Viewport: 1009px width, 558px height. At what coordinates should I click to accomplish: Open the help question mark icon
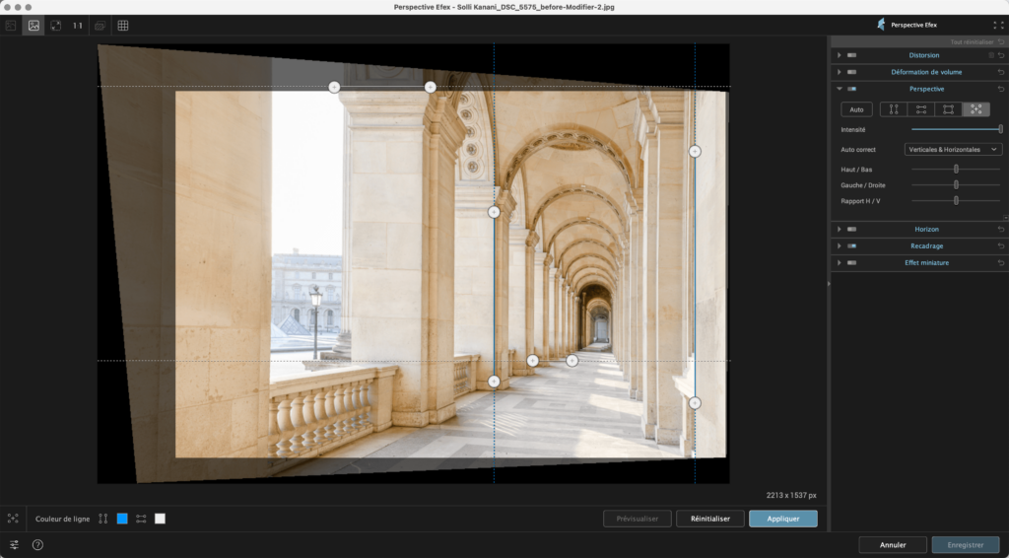coord(38,545)
